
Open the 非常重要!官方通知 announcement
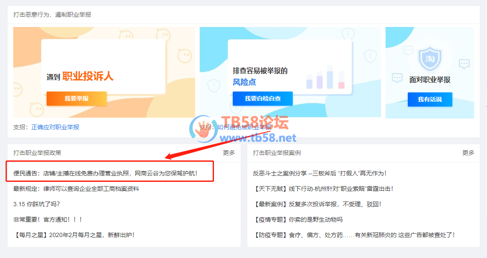coord(48,219)
